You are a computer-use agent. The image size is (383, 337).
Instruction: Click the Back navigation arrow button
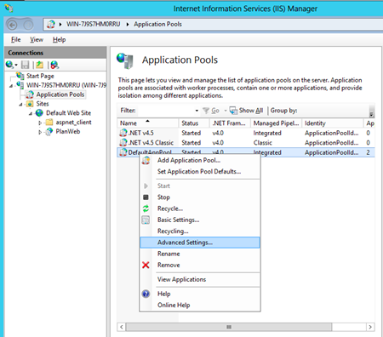pos(12,25)
